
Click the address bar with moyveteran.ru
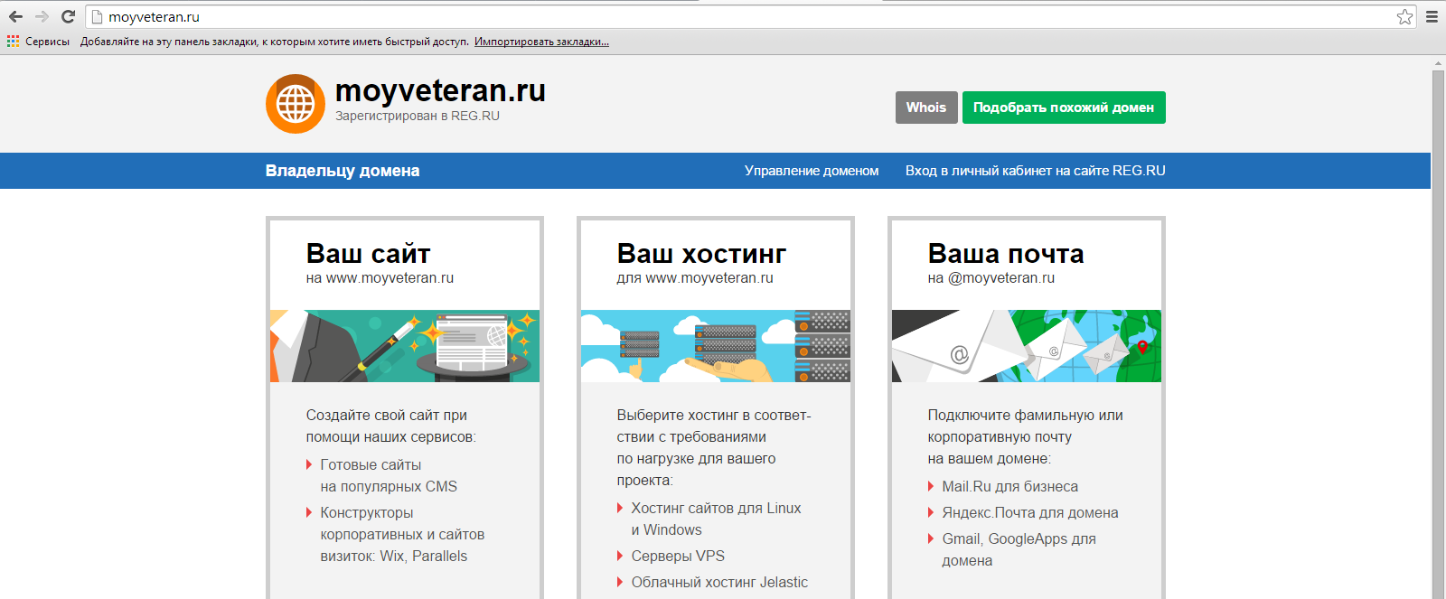tap(750, 16)
